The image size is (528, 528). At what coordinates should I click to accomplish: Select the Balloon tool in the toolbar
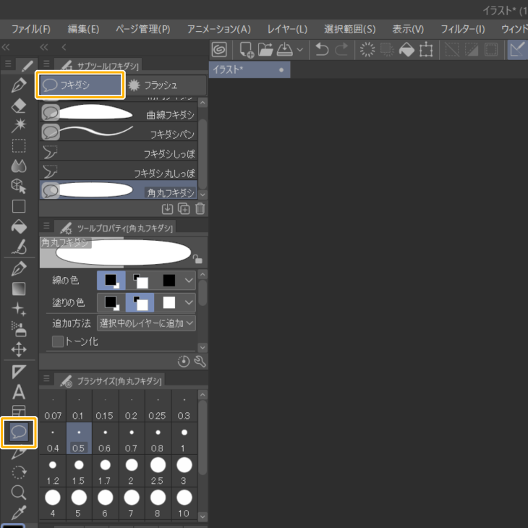pyautogui.click(x=19, y=433)
